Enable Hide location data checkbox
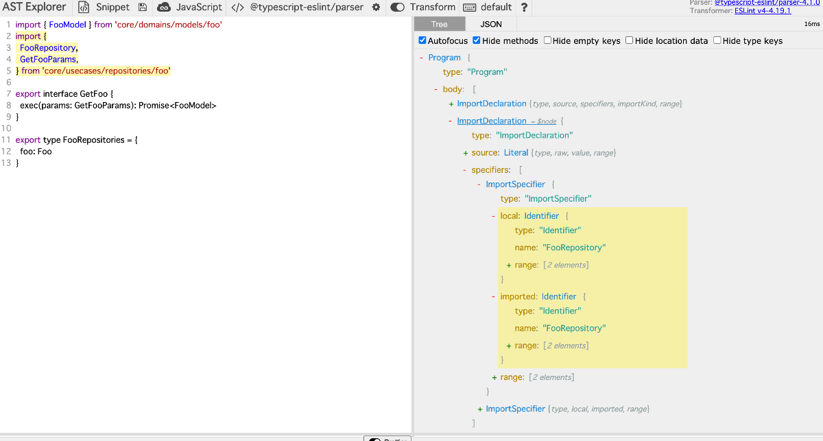 [x=630, y=40]
